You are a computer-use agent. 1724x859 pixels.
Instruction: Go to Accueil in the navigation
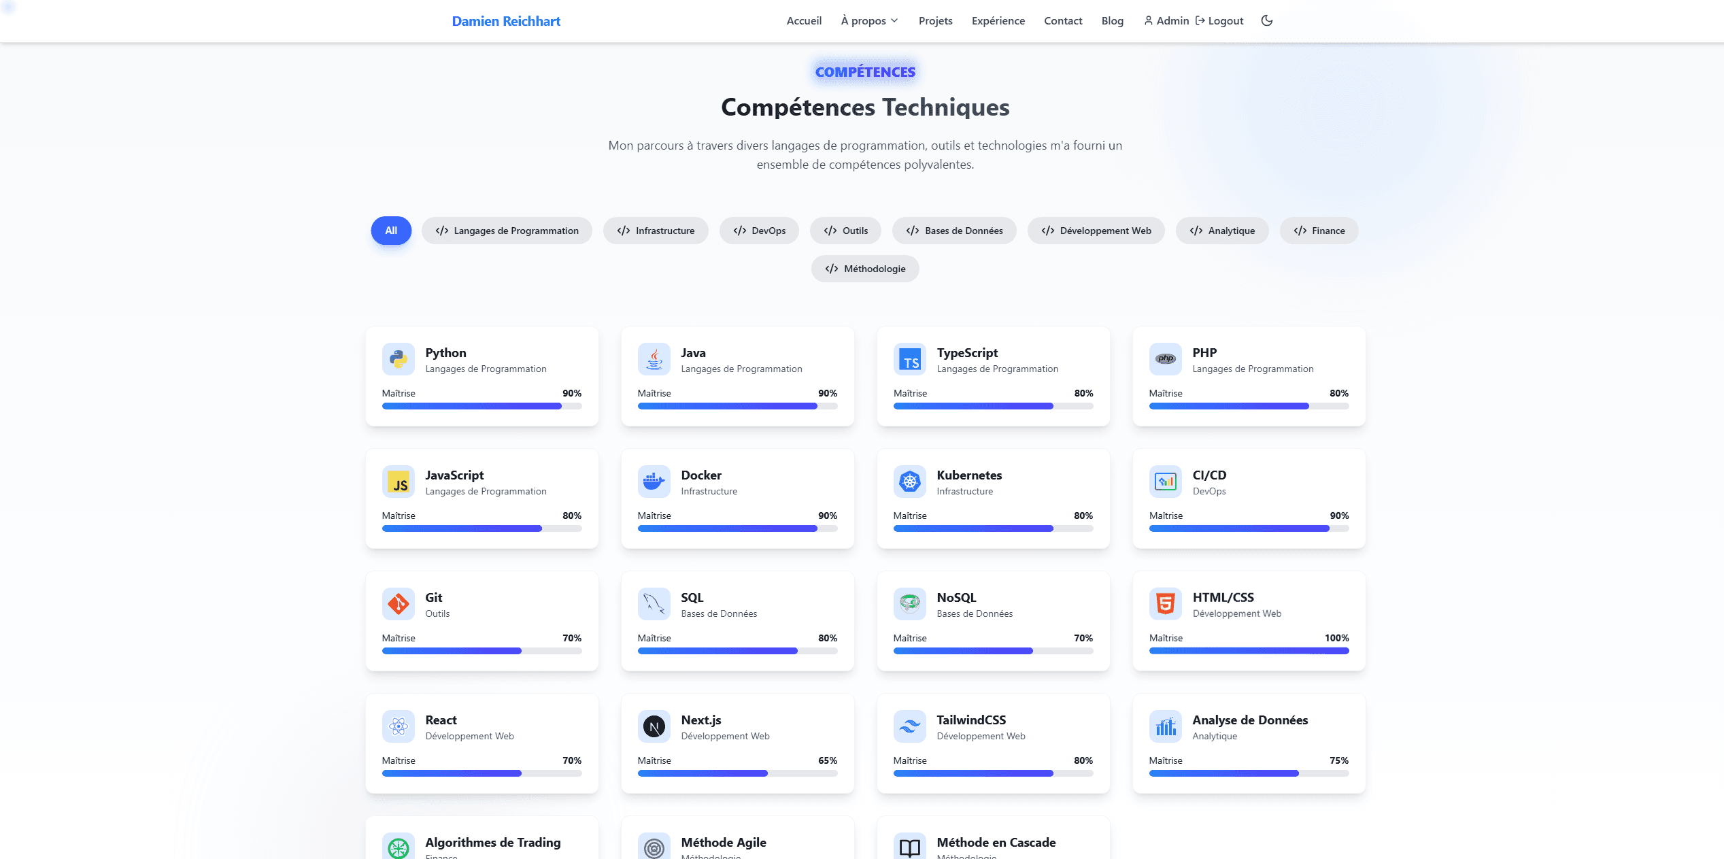coord(804,20)
